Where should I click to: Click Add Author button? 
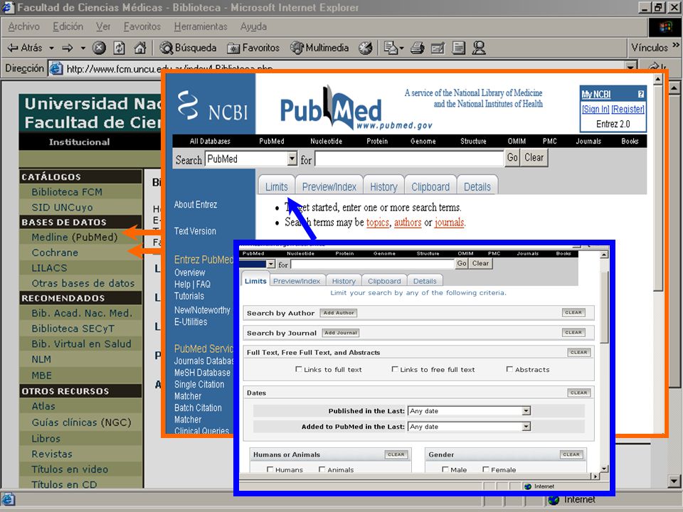(339, 313)
